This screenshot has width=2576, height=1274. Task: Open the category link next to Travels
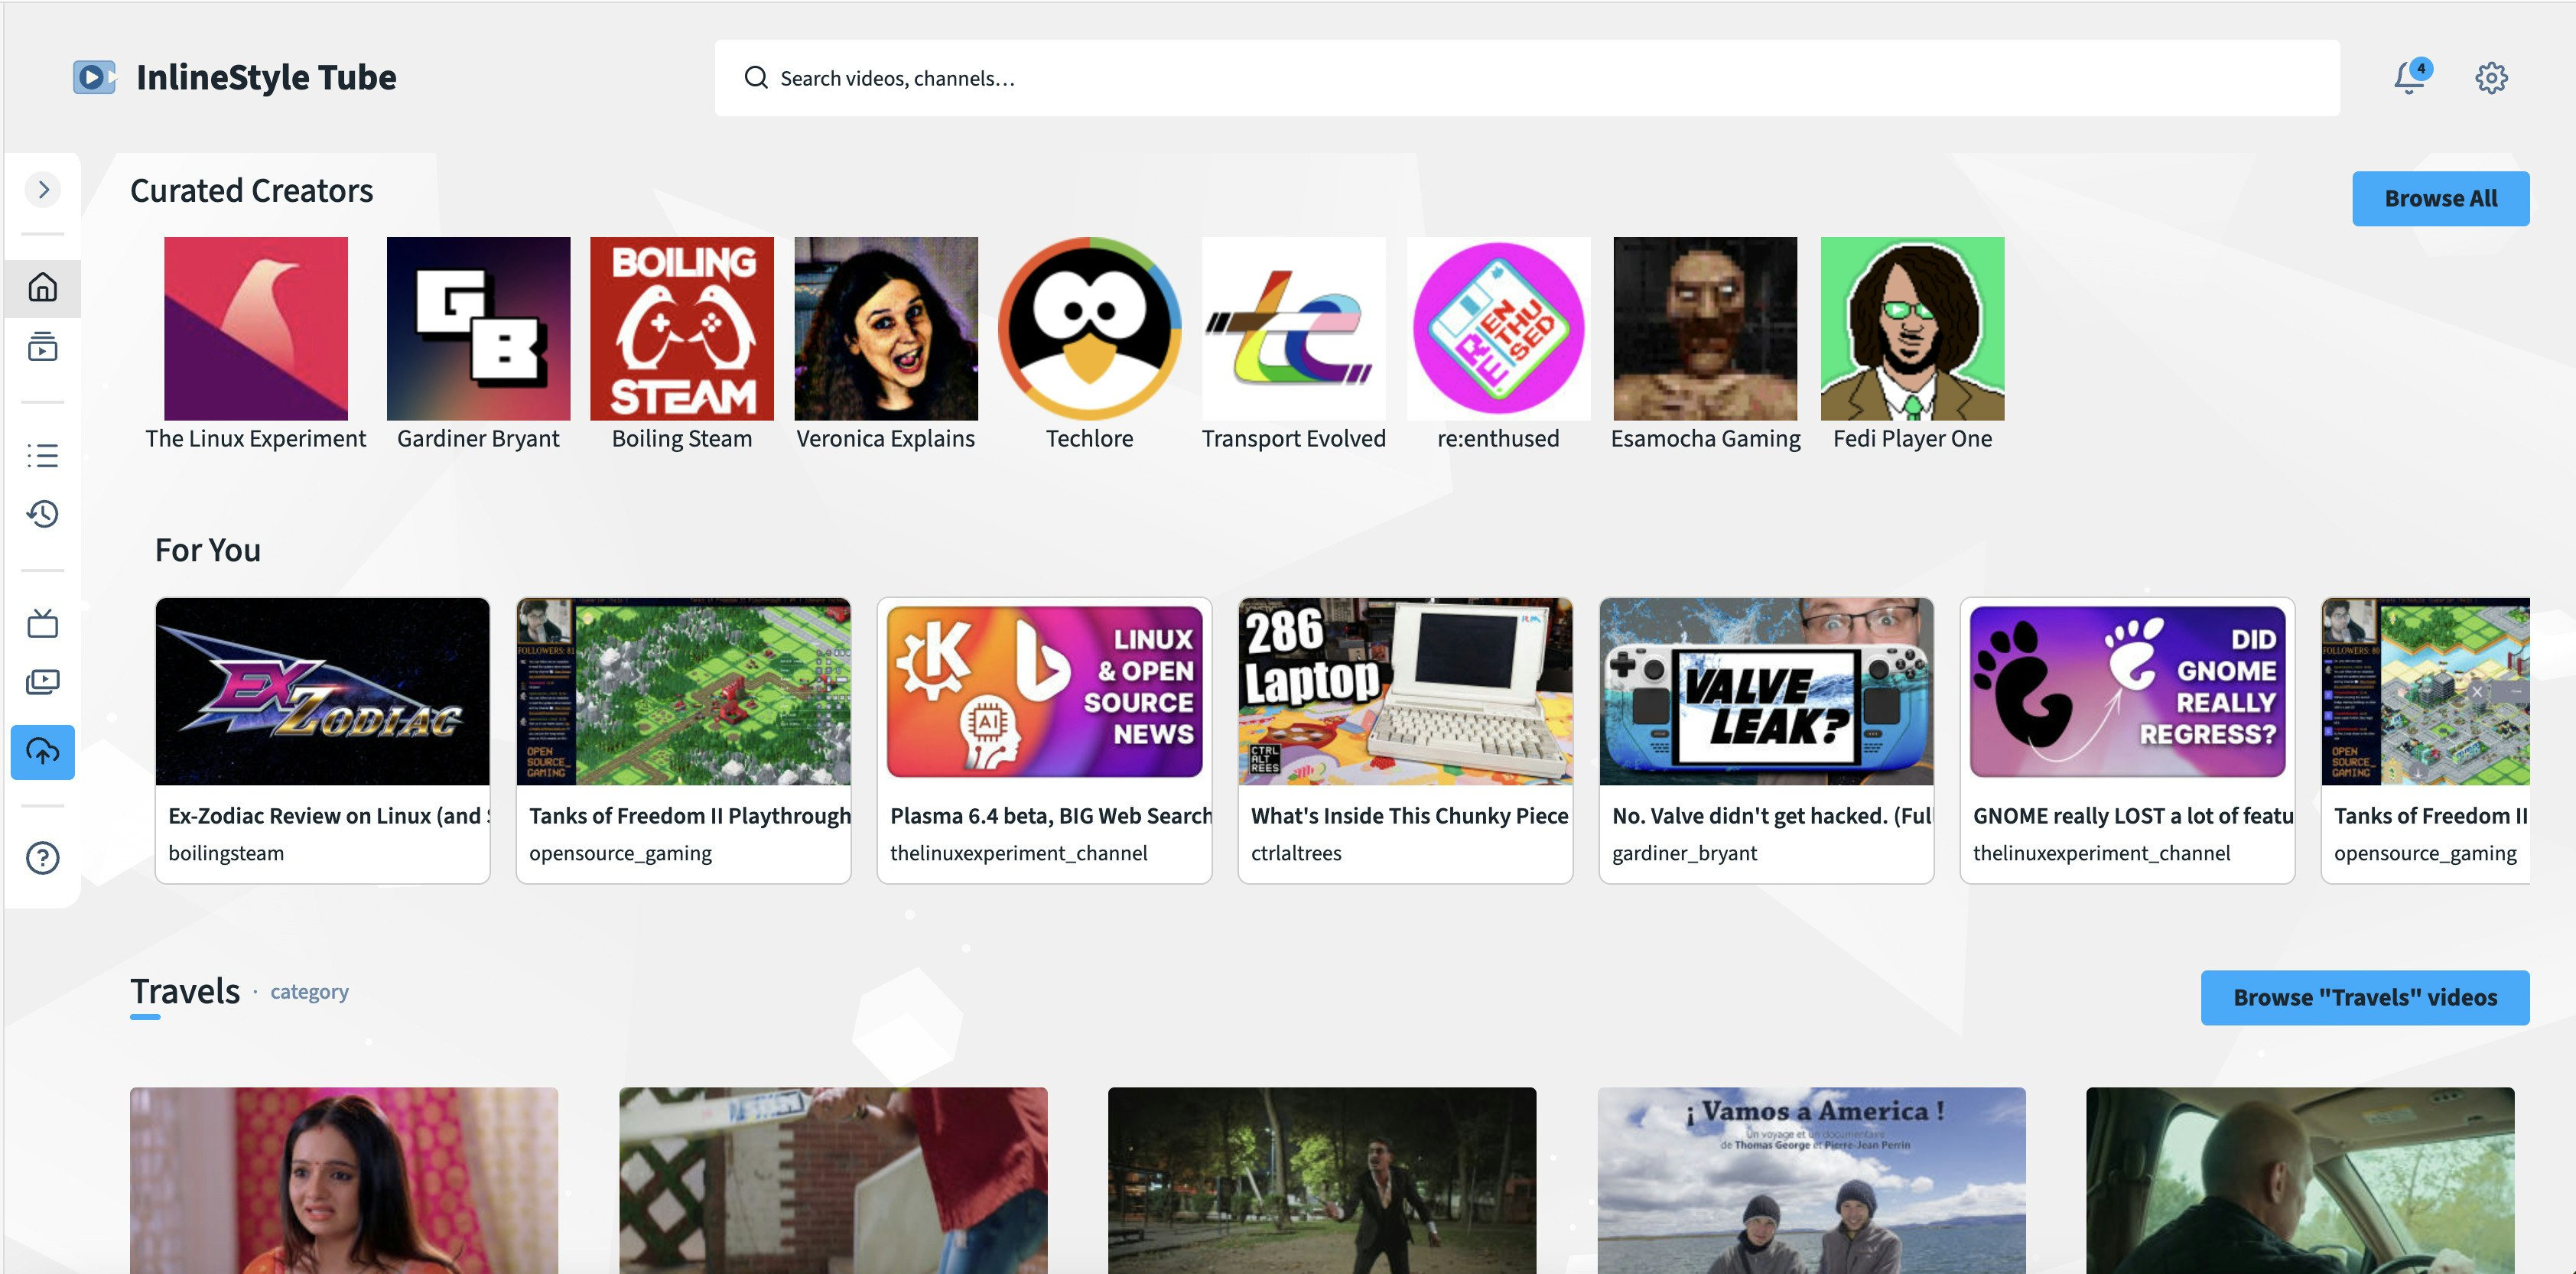pyautogui.click(x=309, y=991)
